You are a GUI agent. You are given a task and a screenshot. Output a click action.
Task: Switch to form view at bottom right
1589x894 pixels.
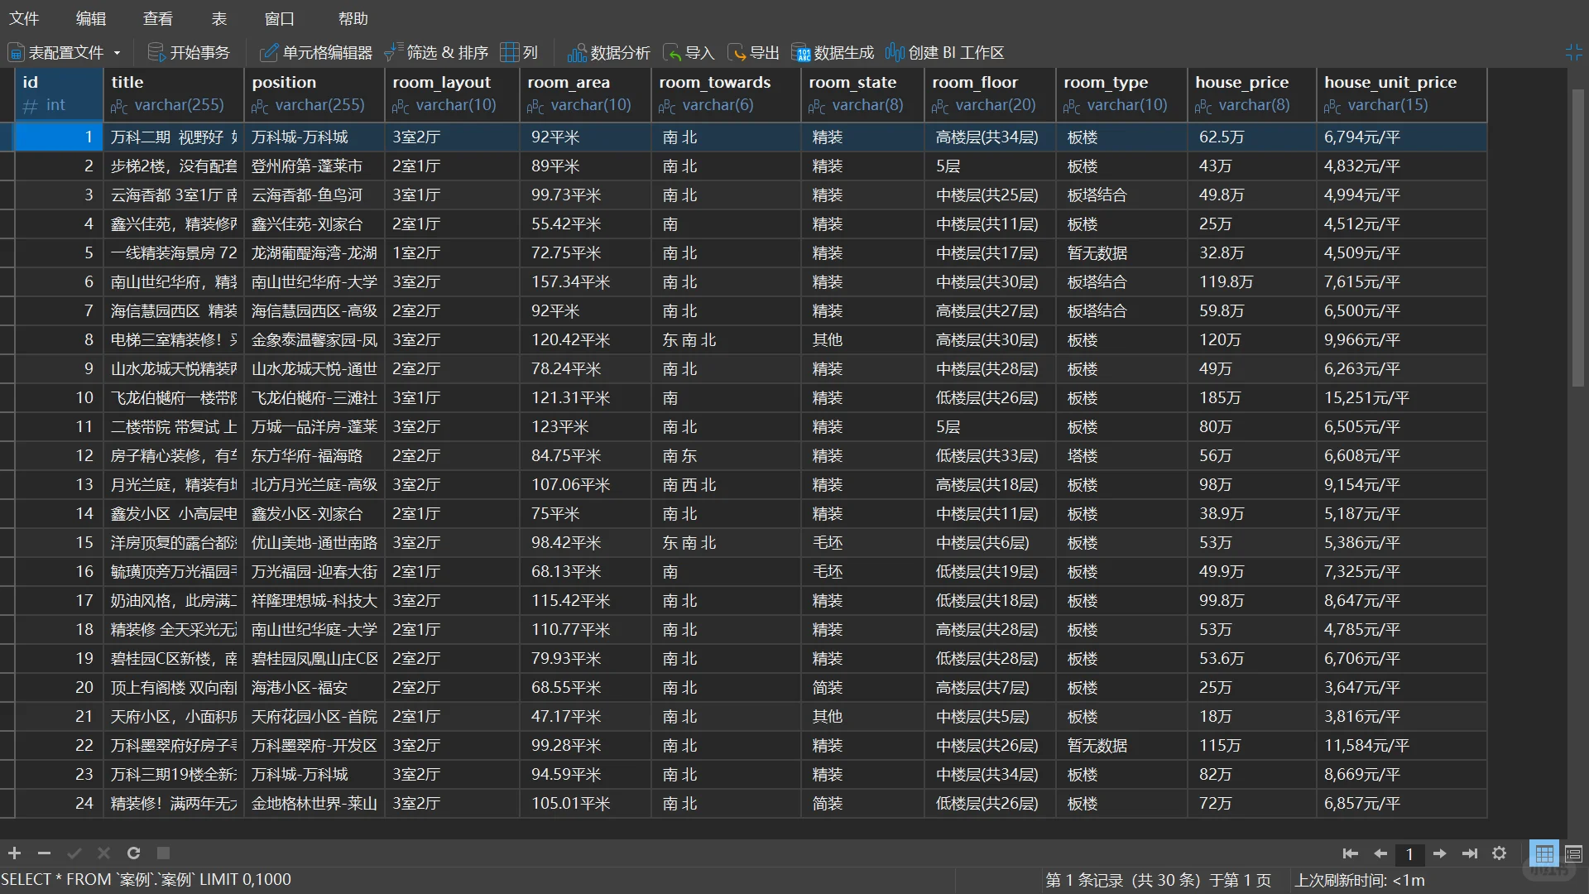pyautogui.click(x=1572, y=853)
